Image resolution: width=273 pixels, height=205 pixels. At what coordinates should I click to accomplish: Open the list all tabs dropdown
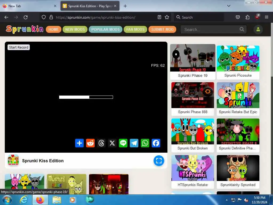pyautogui.click(x=229, y=6)
